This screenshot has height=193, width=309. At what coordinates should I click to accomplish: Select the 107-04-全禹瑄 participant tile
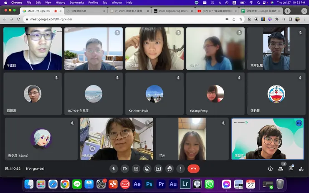pyautogui.click(x=94, y=94)
